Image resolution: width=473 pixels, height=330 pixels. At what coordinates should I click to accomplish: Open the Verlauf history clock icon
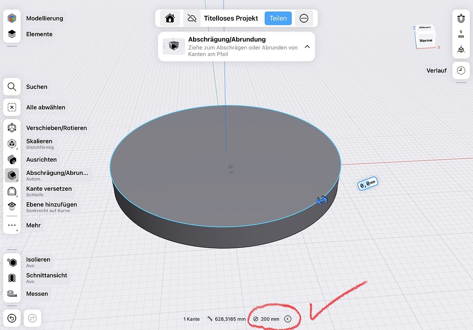(x=461, y=70)
